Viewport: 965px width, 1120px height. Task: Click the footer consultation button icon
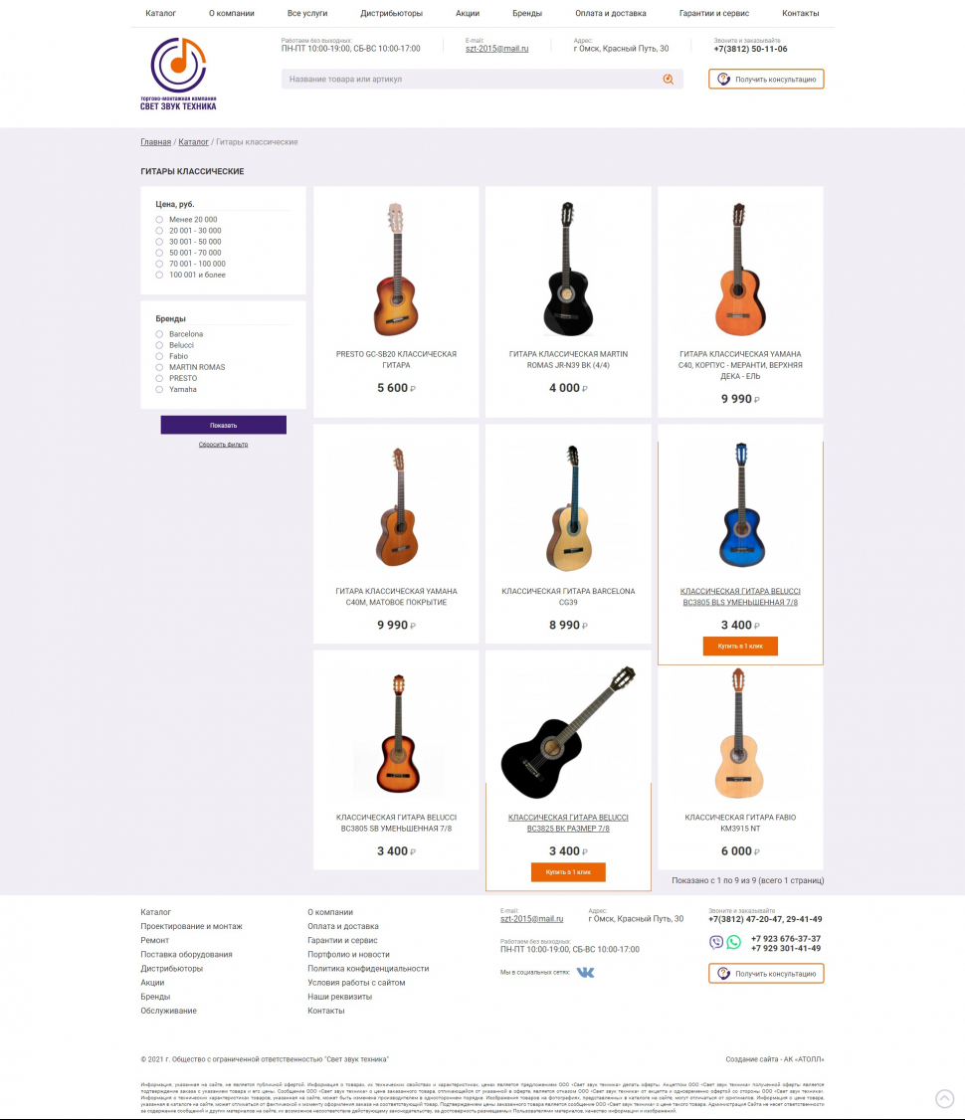723,974
